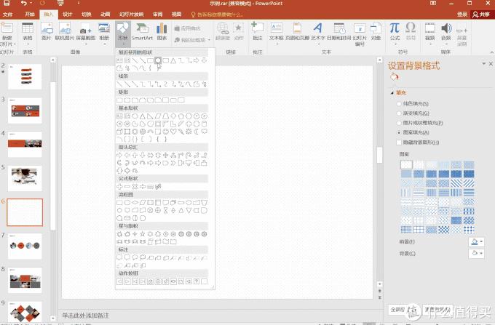Select the first pattern swatch in 图案 grid

pyautogui.click(x=406, y=164)
